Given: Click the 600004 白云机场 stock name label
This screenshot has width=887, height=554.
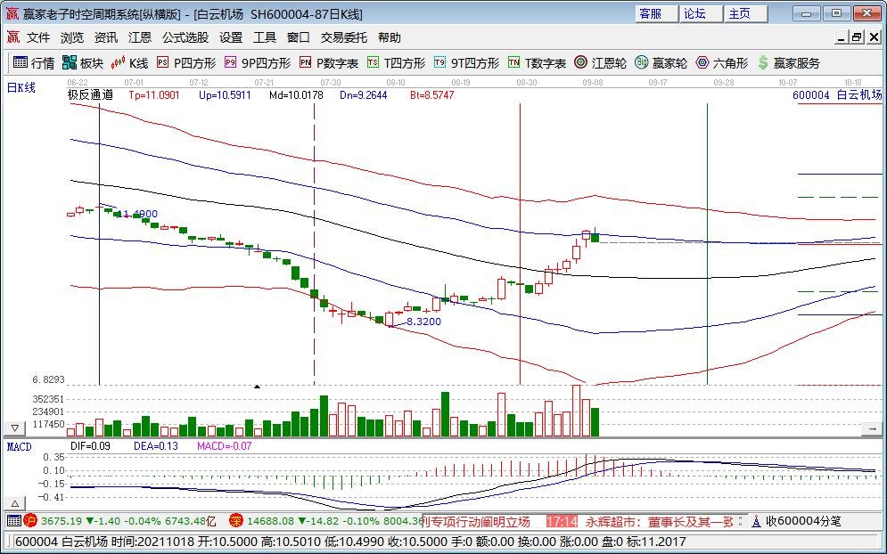Looking at the screenshot, I should [x=837, y=95].
